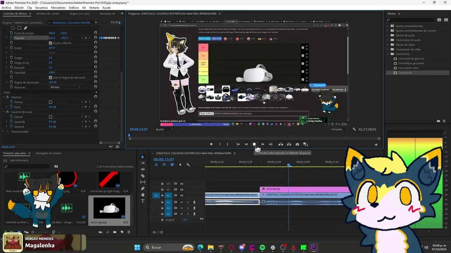Open Muestreo Bilineal dropdown

tap(65, 87)
